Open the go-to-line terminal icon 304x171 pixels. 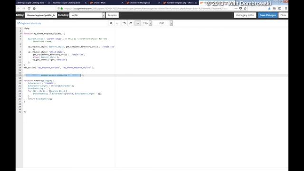point(118,23)
